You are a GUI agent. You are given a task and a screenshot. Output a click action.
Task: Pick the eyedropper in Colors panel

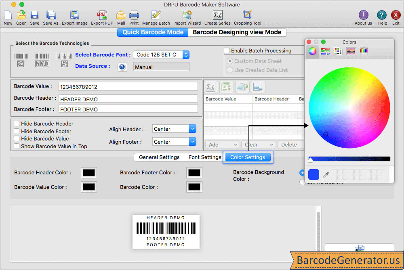click(x=326, y=175)
